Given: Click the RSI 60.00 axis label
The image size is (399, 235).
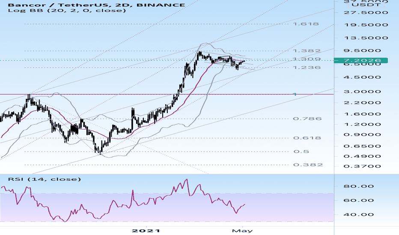Looking at the screenshot, I should pos(358,200).
